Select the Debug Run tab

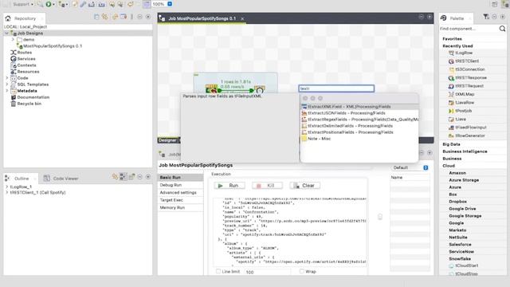(x=181, y=185)
